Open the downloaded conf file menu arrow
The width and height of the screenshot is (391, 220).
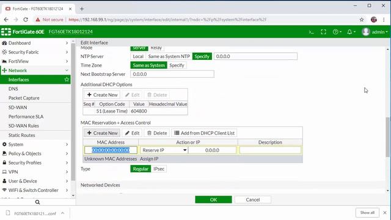point(62,213)
